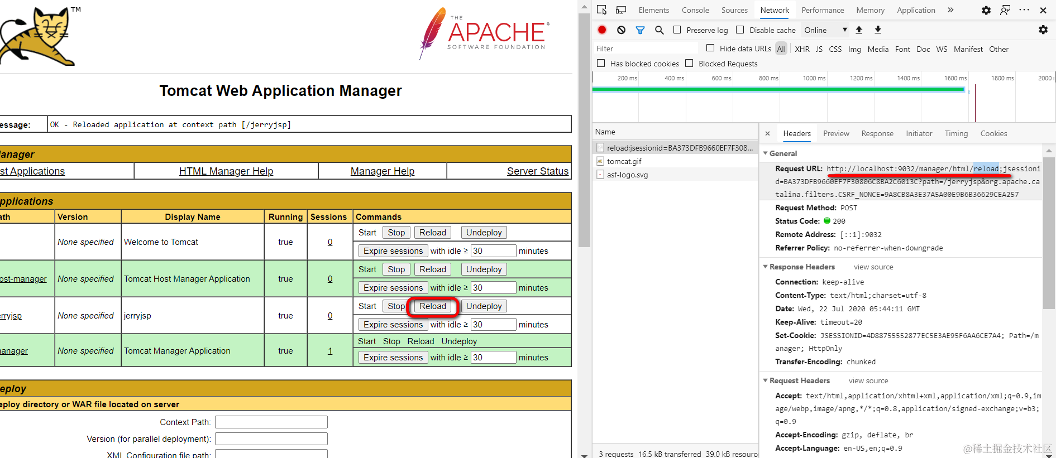Image resolution: width=1056 pixels, height=458 pixels.
Task: Filter requests by XHR type
Action: pyautogui.click(x=802, y=49)
